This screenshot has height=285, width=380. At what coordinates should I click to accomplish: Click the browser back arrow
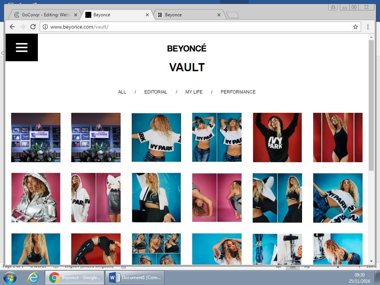pyautogui.click(x=12, y=27)
